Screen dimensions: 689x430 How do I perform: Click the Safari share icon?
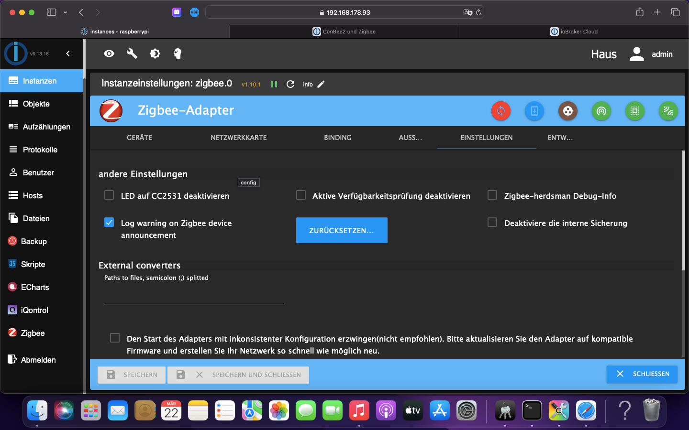[x=640, y=12]
